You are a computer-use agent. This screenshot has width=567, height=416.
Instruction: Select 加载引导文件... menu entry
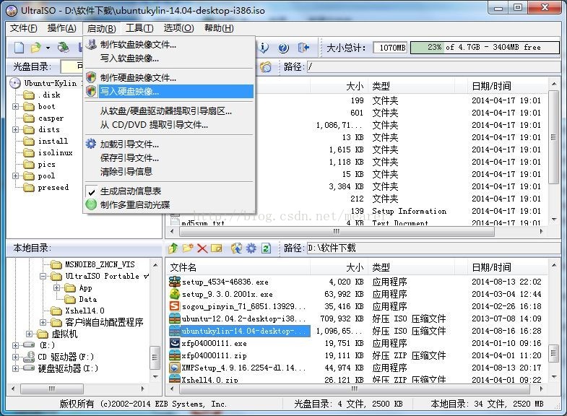[x=169, y=144]
